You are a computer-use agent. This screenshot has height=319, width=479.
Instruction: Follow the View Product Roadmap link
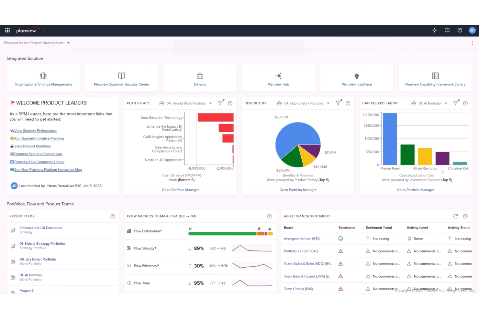[x=32, y=146]
